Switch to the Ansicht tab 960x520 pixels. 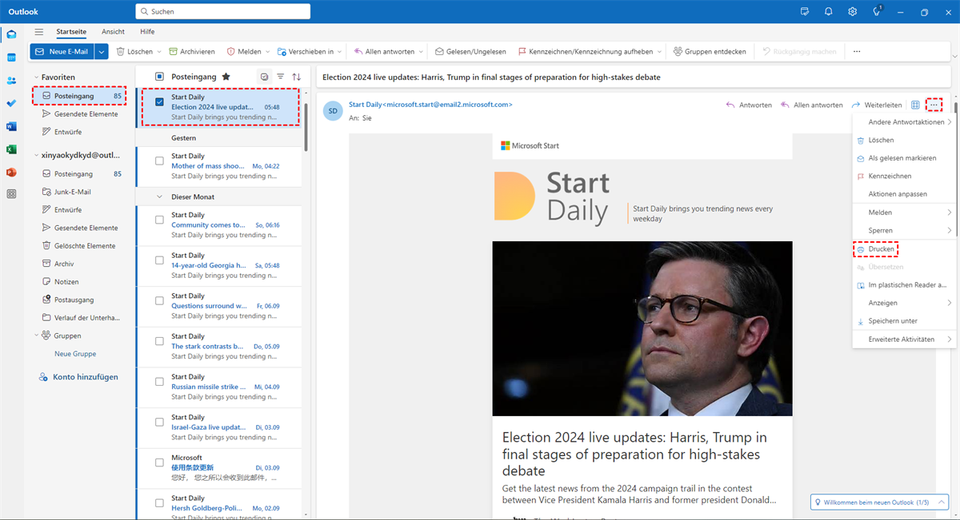(x=113, y=31)
